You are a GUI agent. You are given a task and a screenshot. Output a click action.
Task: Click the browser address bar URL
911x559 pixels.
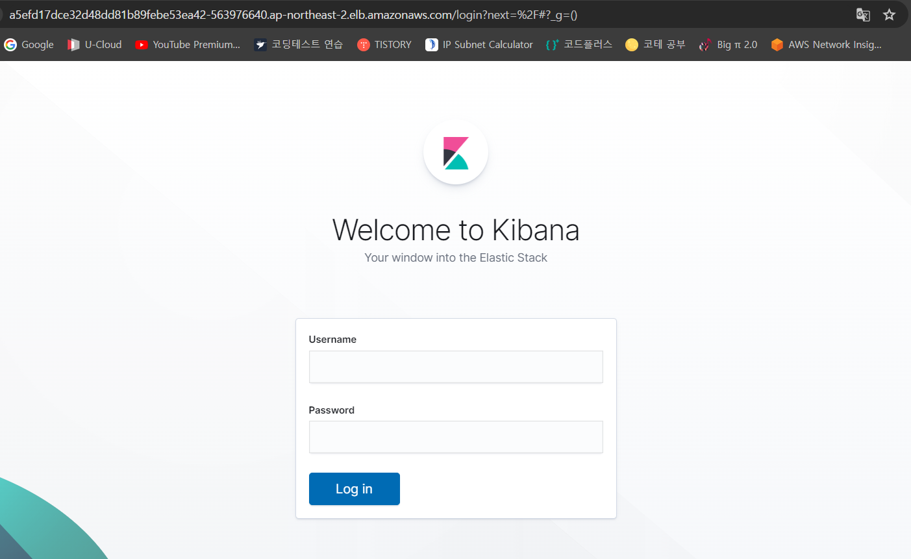click(x=293, y=14)
